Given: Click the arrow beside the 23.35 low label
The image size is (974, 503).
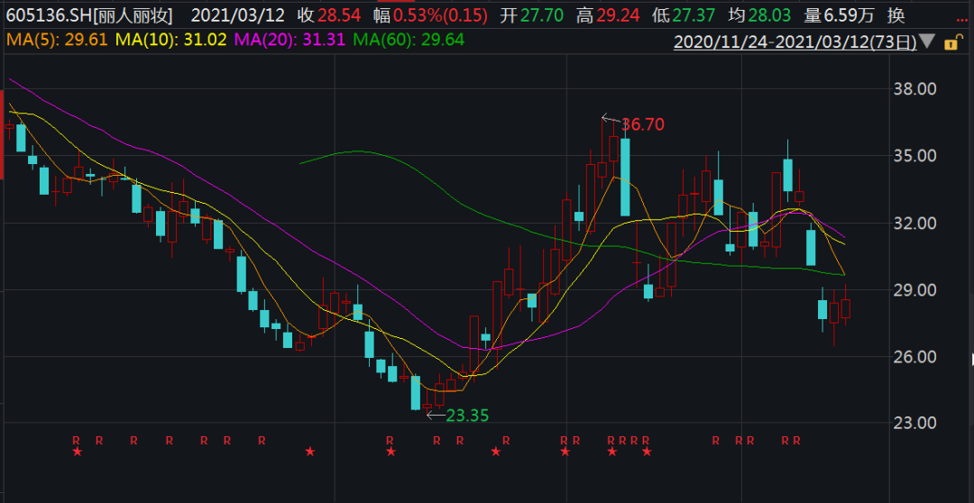Looking at the screenshot, I should tap(436, 416).
